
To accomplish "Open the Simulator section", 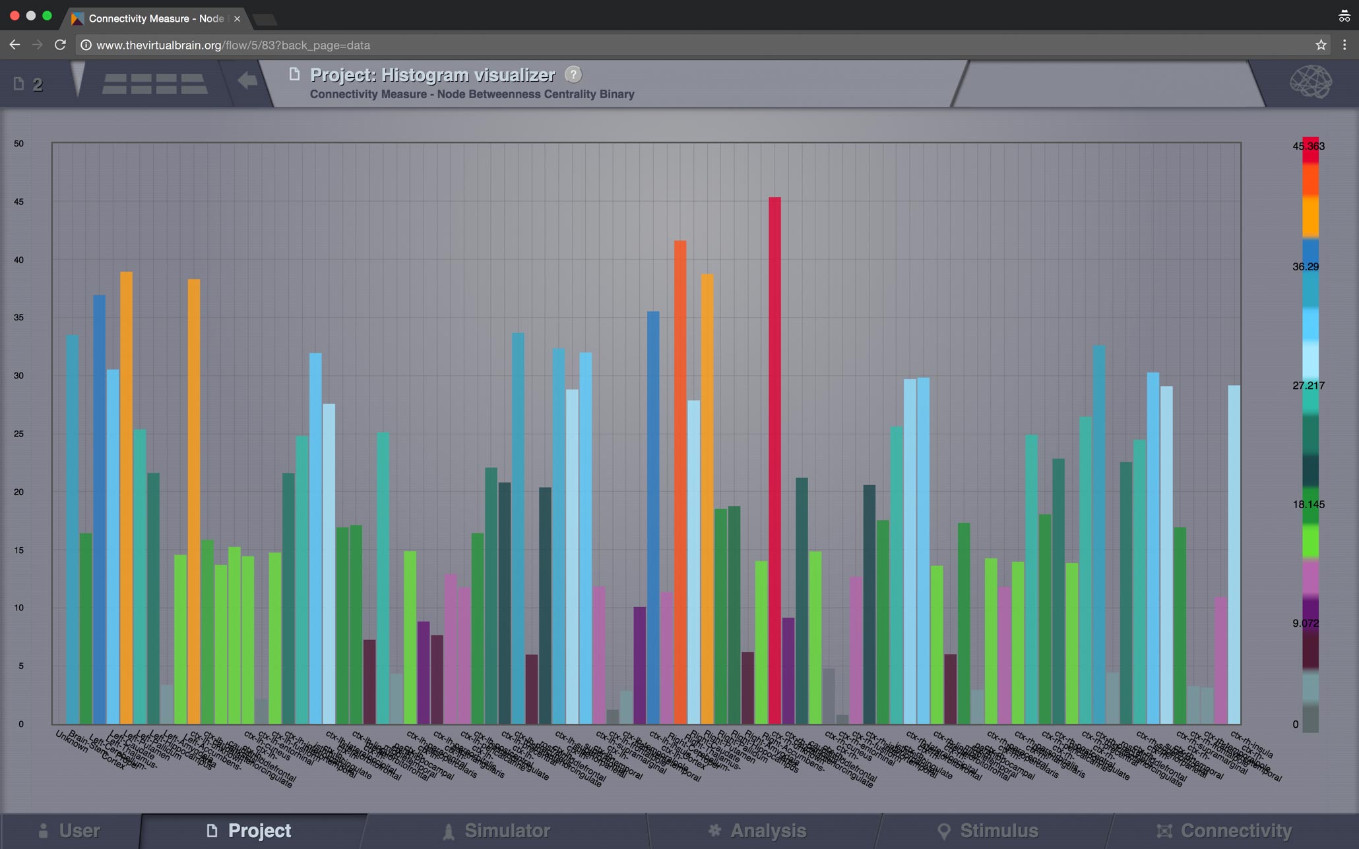I will (x=497, y=831).
